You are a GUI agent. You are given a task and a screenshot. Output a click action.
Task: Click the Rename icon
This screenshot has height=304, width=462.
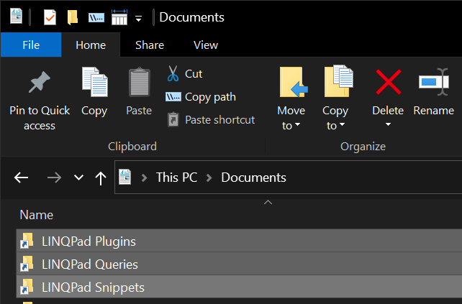click(434, 82)
